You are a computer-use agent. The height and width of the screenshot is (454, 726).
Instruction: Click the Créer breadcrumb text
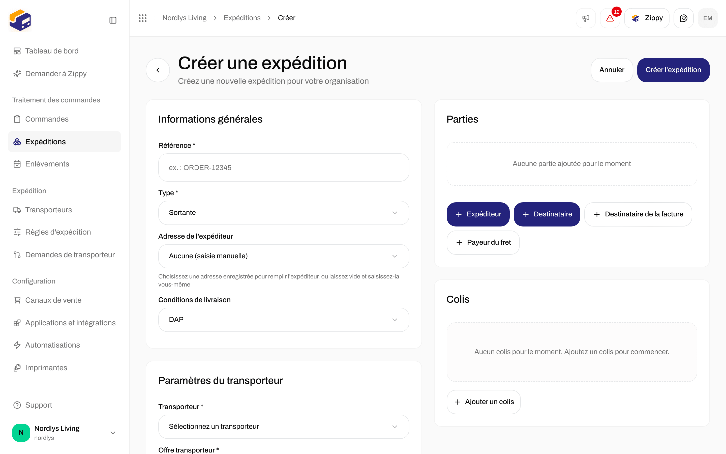[287, 18]
